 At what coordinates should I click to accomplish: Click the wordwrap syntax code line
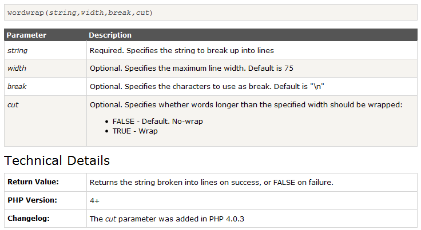(80, 13)
